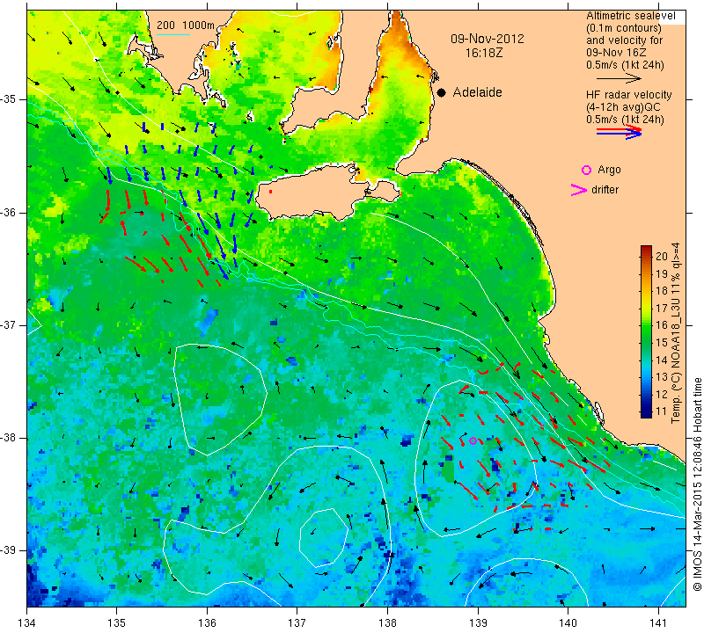This screenshot has width=704, height=633.
Task: Click the time '16:18Z'
Action: pos(484,53)
